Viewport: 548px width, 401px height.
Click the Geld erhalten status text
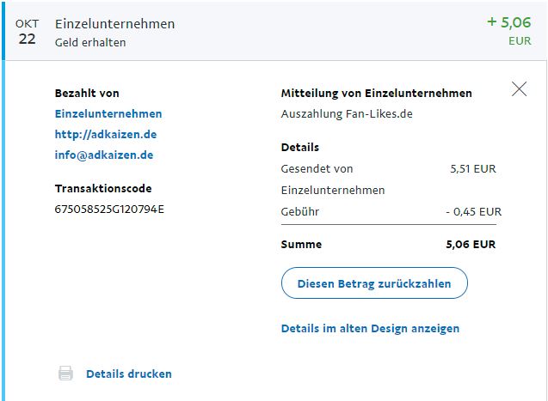[90, 42]
